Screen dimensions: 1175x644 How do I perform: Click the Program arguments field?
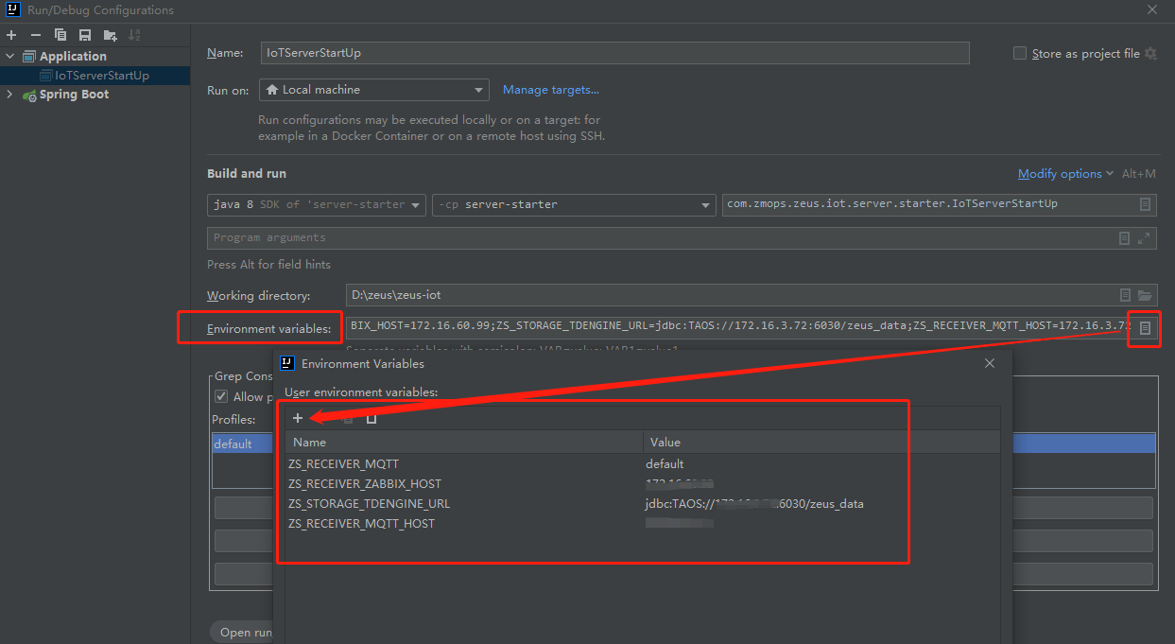pos(682,238)
